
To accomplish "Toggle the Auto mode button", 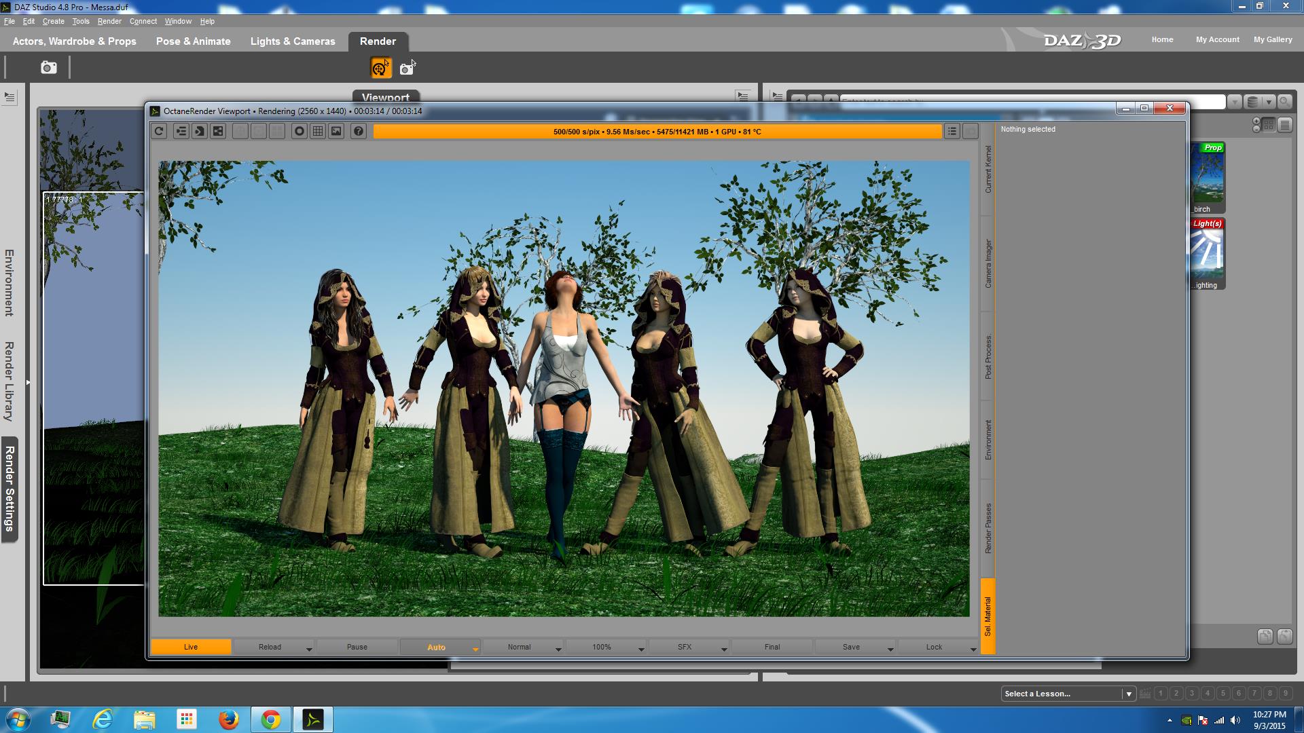I will (x=436, y=647).
